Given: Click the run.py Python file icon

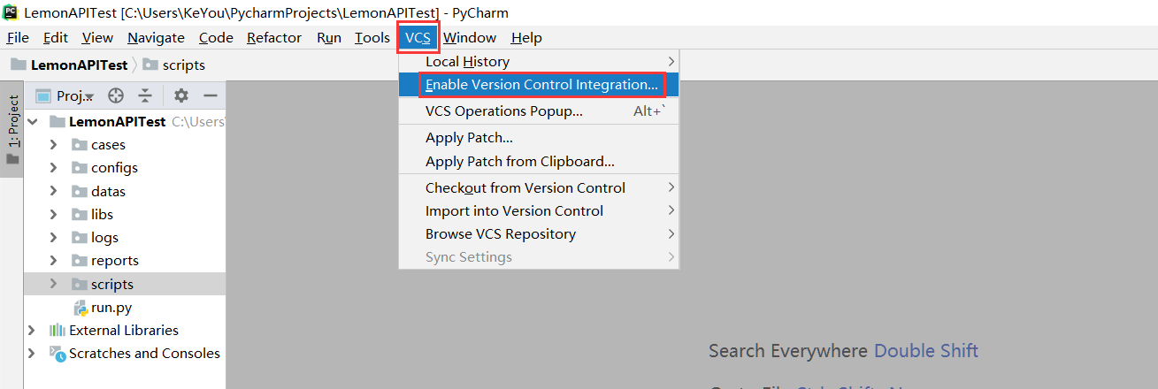Looking at the screenshot, I should (80, 308).
